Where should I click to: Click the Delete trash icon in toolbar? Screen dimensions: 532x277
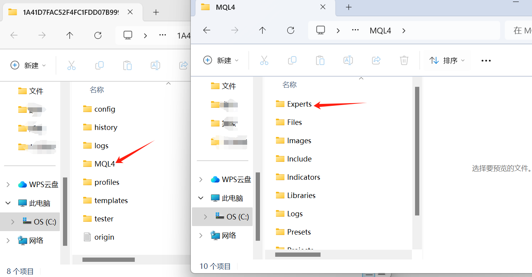pyautogui.click(x=404, y=60)
